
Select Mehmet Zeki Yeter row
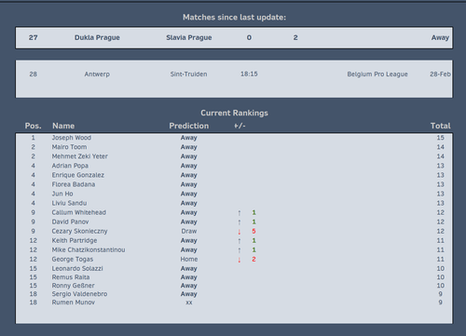click(234, 156)
